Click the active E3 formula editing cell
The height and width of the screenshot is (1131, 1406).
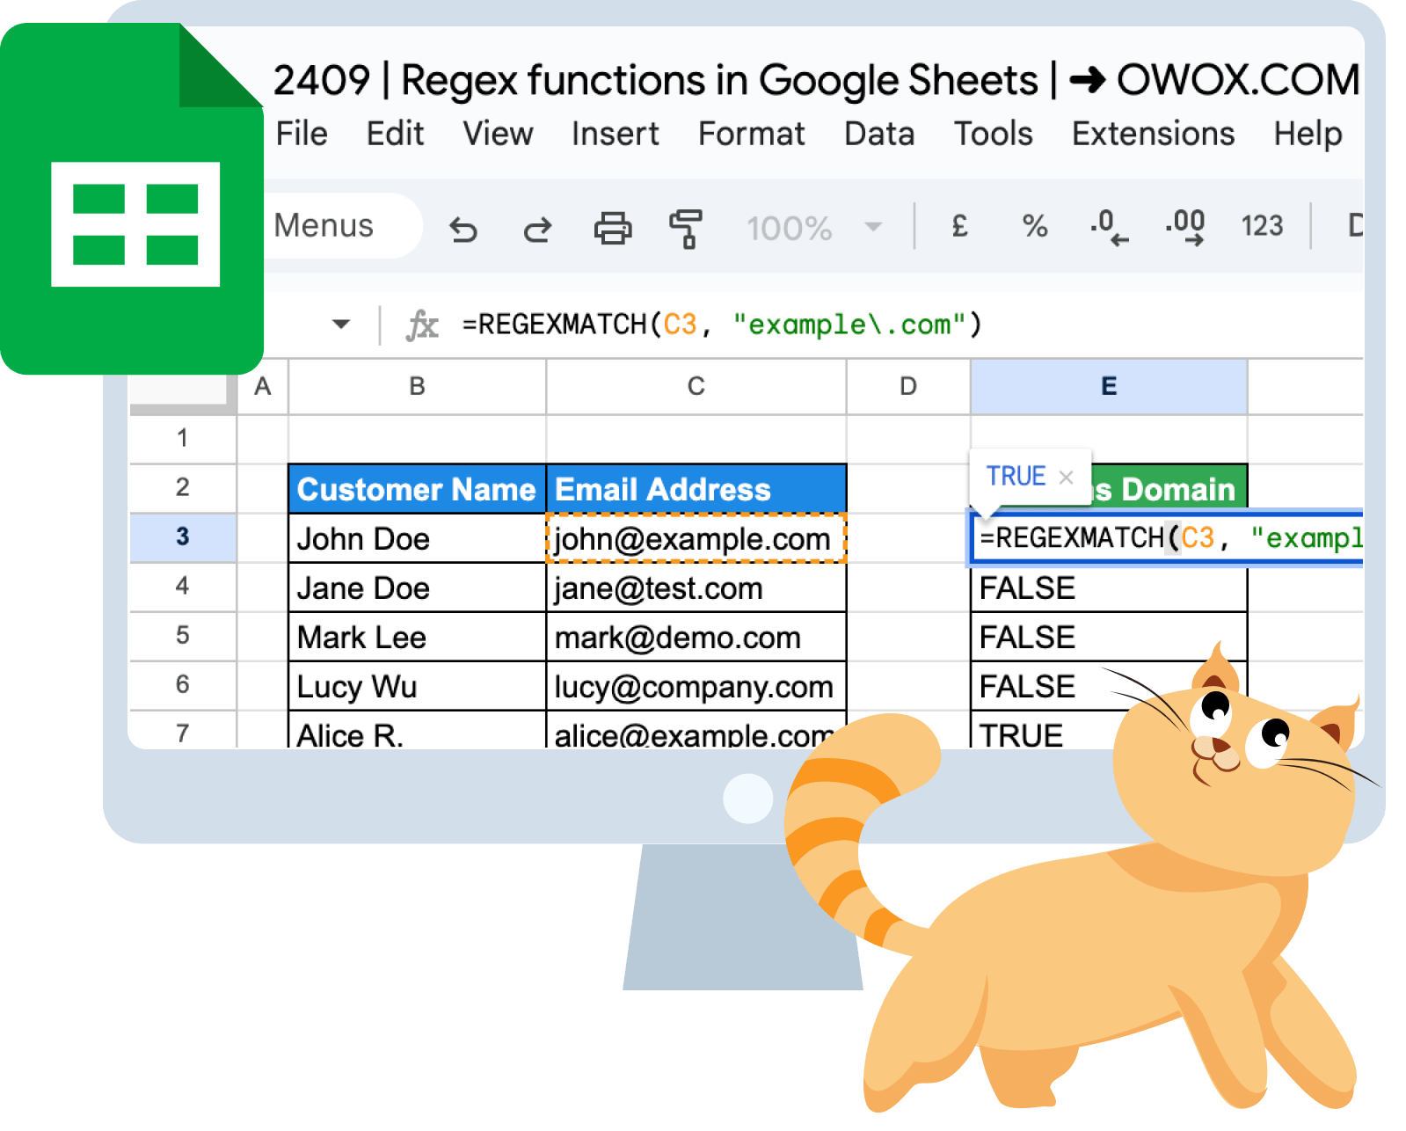1167,537
